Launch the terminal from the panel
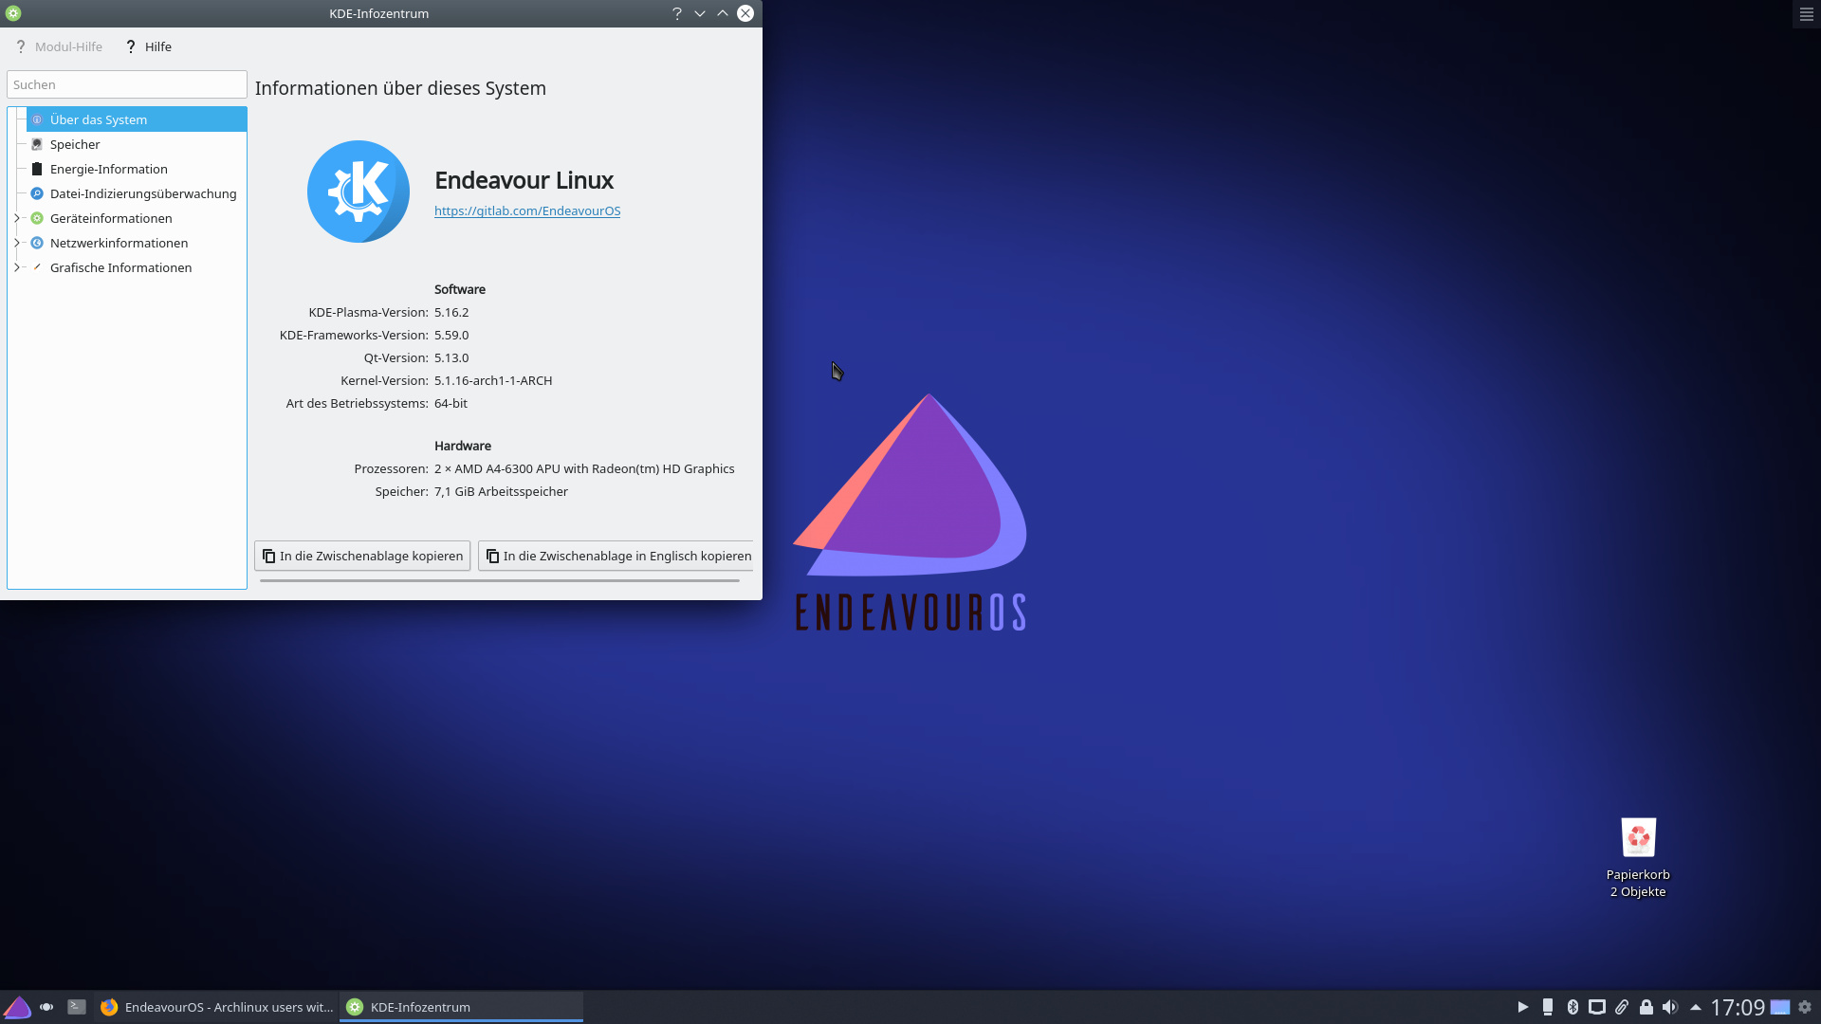The image size is (1821, 1024). tap(77, 1007)
